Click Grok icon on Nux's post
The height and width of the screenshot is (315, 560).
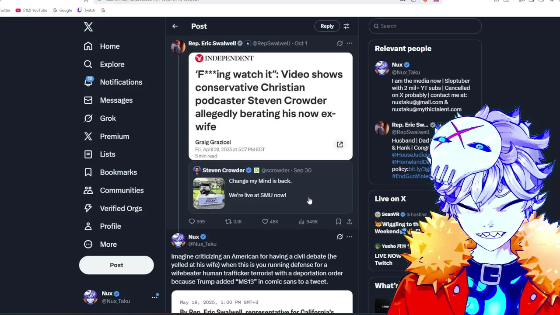point(339,237)
